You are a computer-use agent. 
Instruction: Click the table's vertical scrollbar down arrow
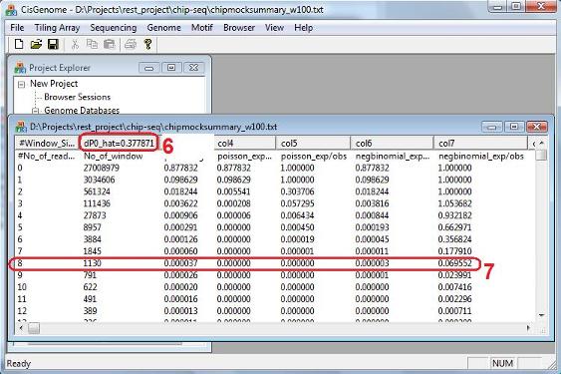542,315
